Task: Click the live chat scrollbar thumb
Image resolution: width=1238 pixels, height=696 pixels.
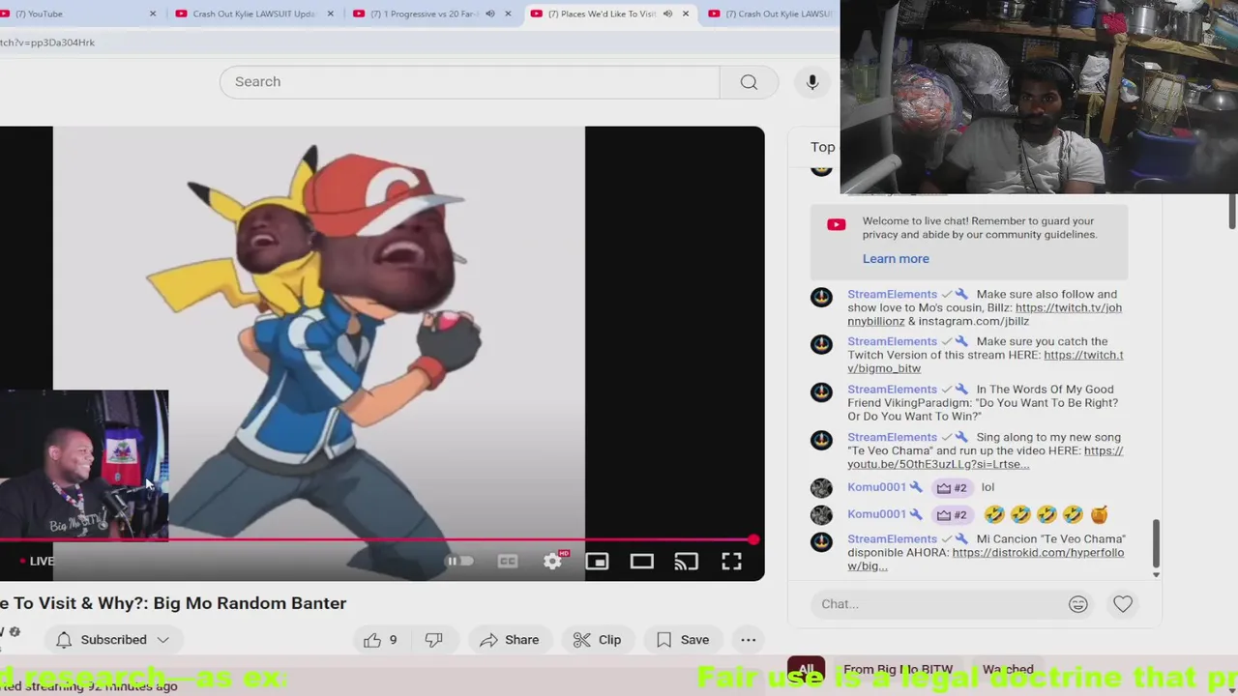Action: click(1155, 543)
